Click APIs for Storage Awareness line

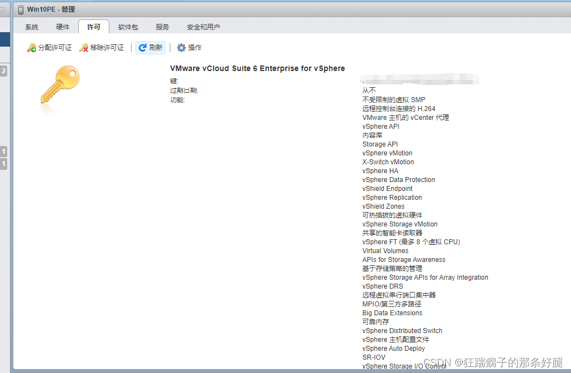[x=404, y=260]
